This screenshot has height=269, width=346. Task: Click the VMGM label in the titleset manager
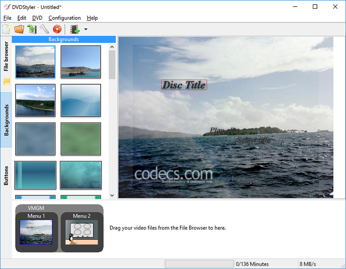36,208
